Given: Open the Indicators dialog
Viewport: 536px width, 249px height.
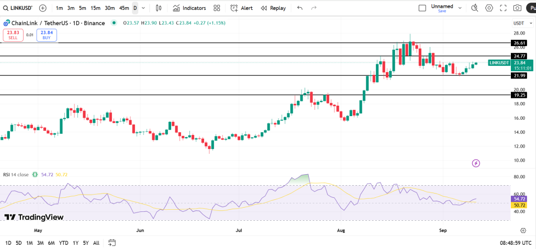Looking at the screenshot, I should click(189, 8).
